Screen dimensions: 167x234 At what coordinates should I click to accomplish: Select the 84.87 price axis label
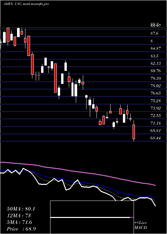click(155, 48)
